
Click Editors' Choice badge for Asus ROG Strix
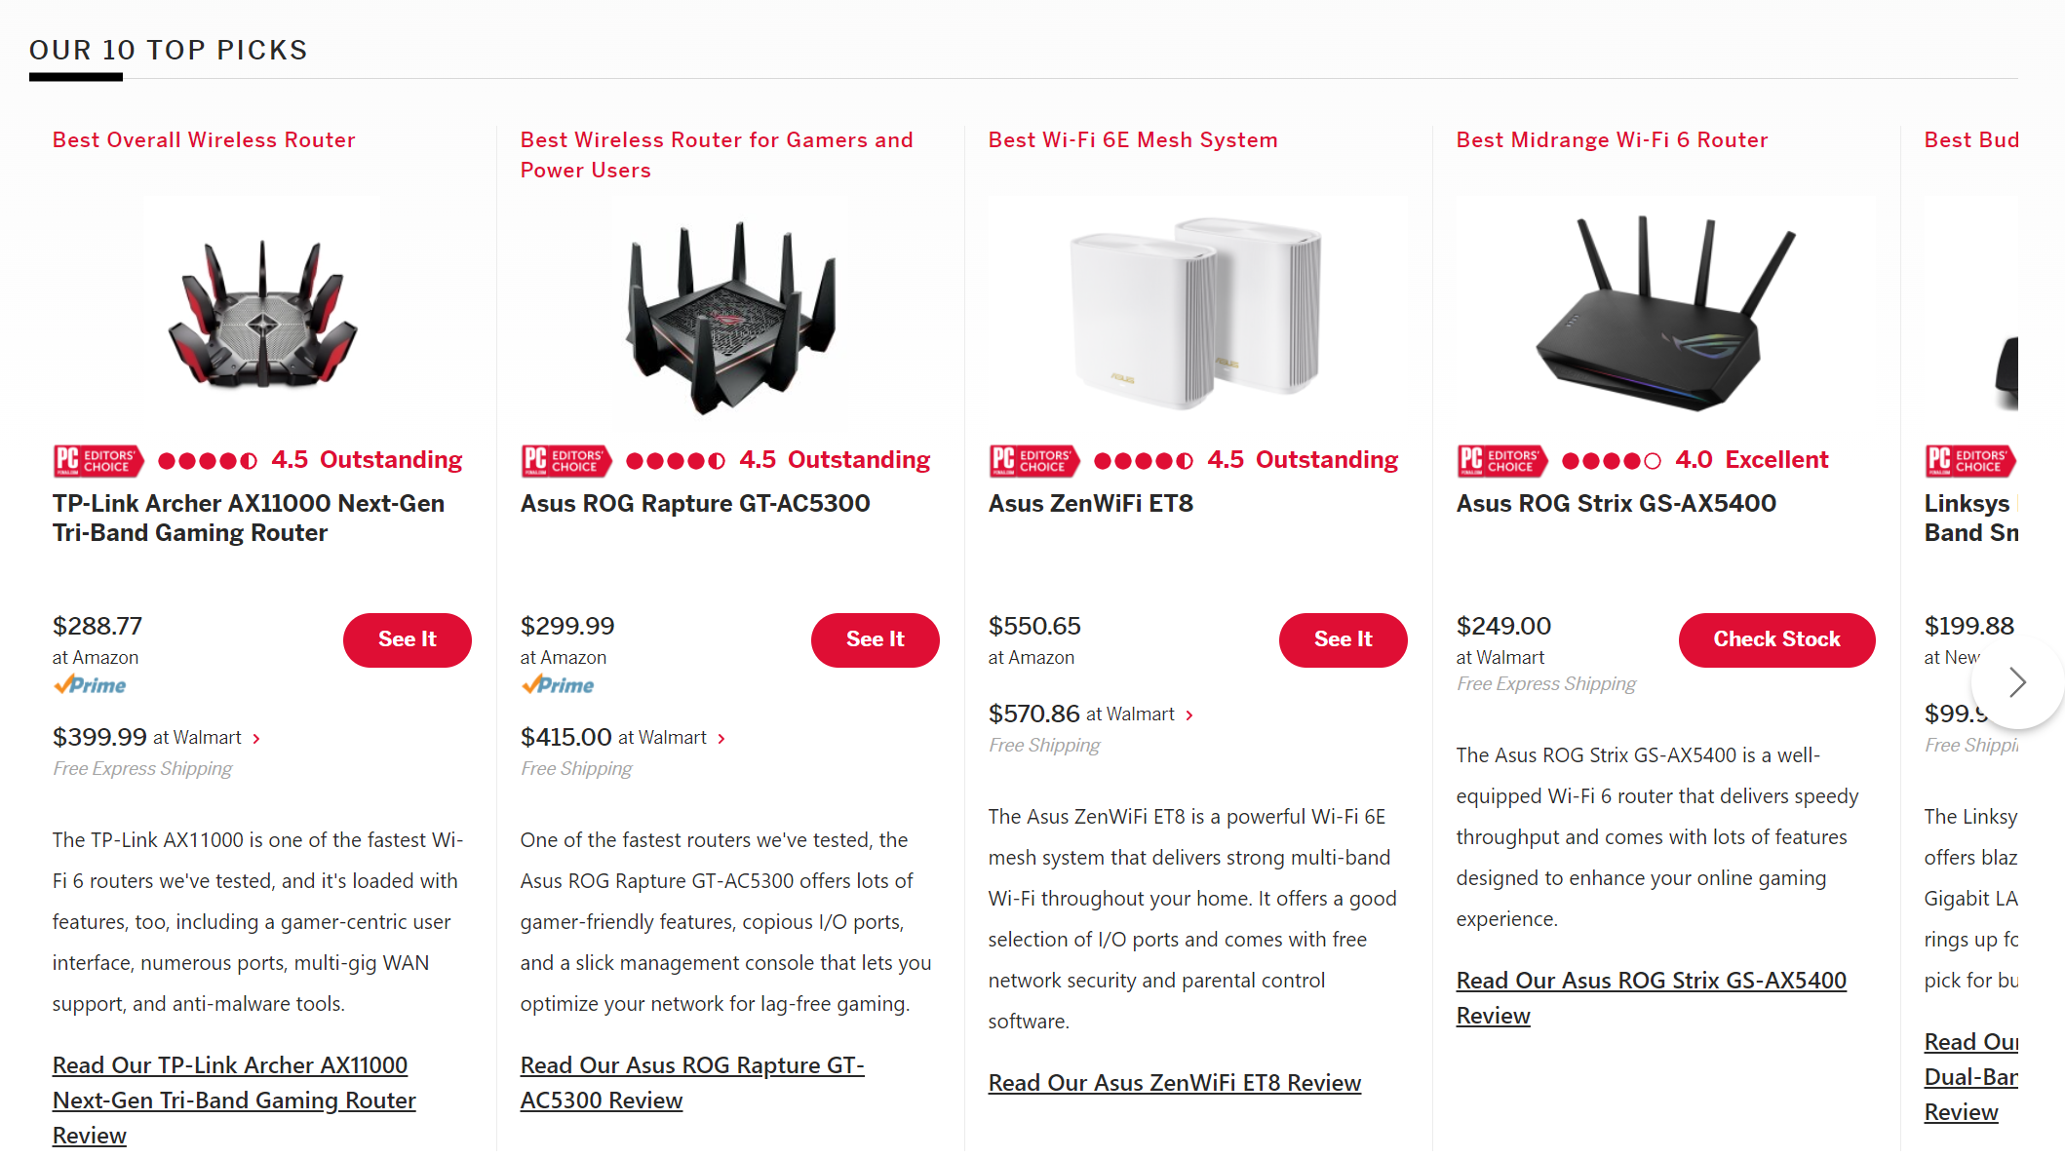1502,460
